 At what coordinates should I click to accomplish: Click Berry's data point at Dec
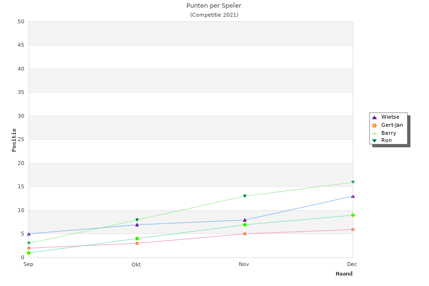[353, 215]
